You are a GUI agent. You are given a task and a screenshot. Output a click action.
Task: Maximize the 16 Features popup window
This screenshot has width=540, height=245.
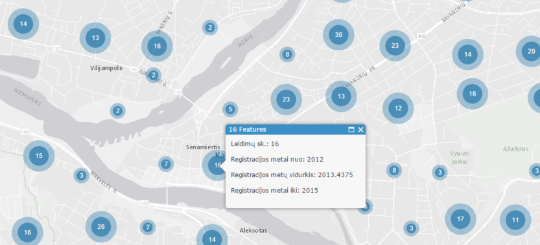click(x=351, y=129)
